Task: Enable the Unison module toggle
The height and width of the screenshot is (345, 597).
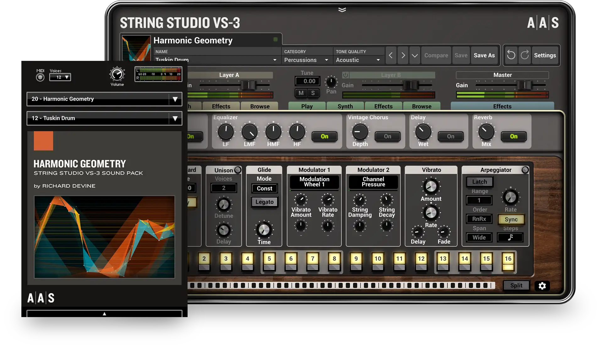Action: pyautogui.click(x=238, y=170)
